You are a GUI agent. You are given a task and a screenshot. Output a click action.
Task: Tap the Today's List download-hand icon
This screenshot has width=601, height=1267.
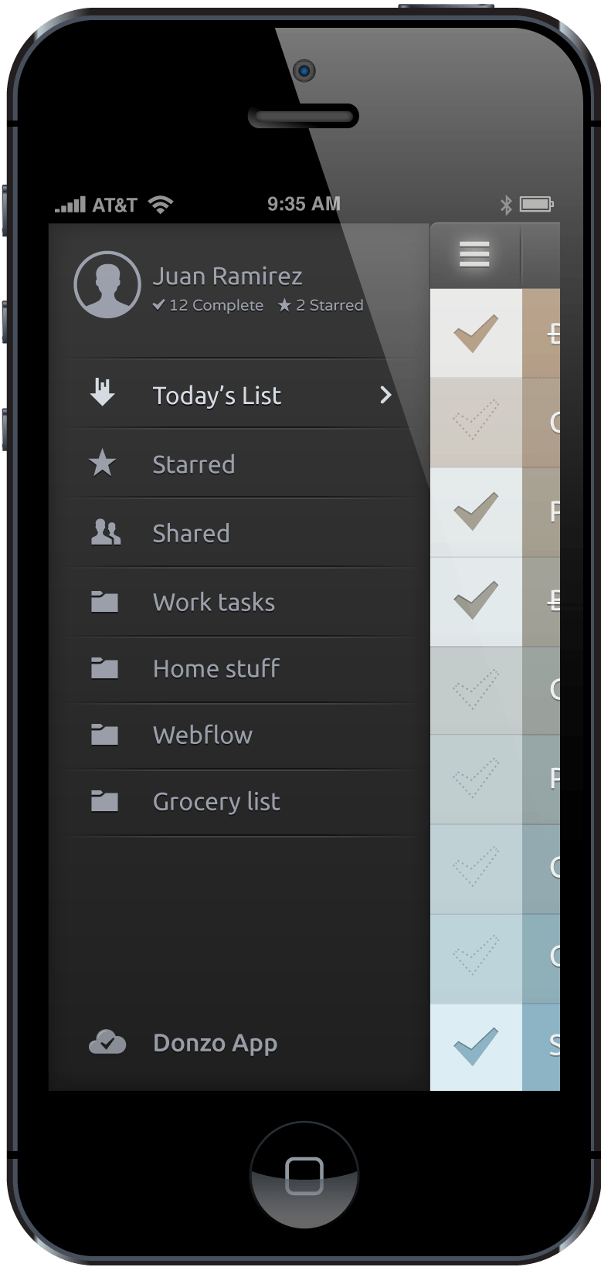[x=102, y=392]
